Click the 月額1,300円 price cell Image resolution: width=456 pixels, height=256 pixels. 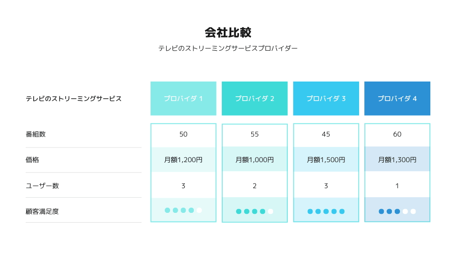[x=397, y=160]
